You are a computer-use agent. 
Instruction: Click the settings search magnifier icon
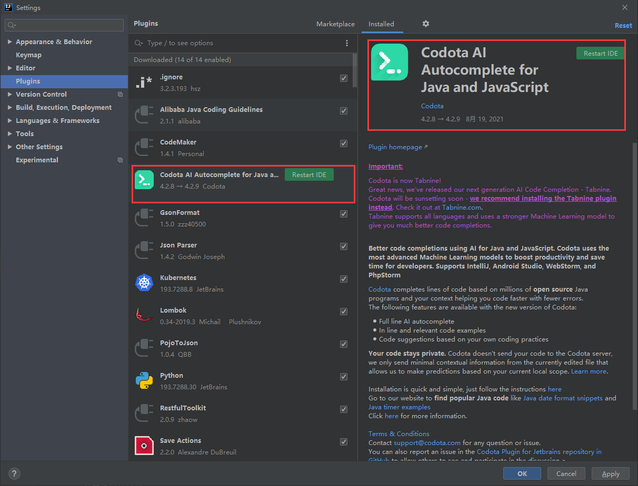(12, 25)
